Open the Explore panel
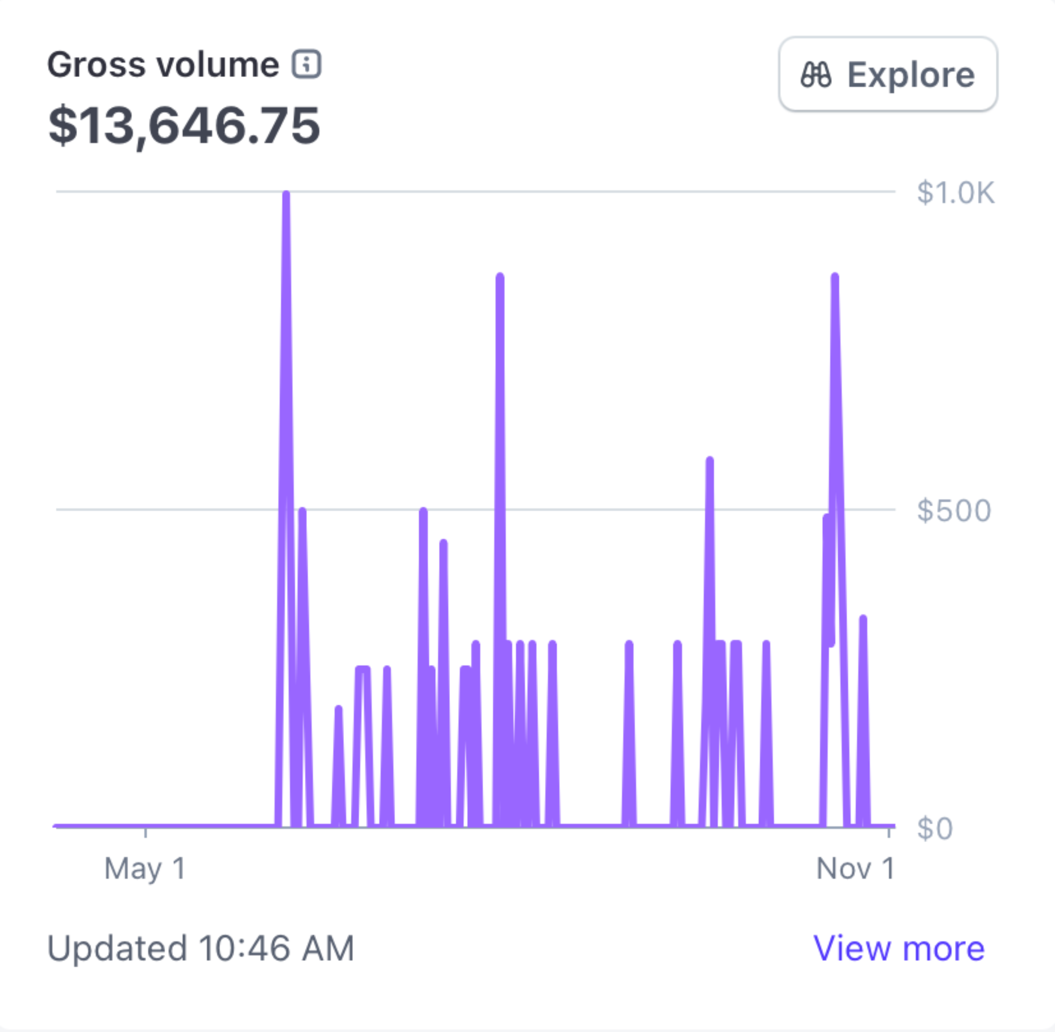 pyautogui.click(x=888, y=74)
